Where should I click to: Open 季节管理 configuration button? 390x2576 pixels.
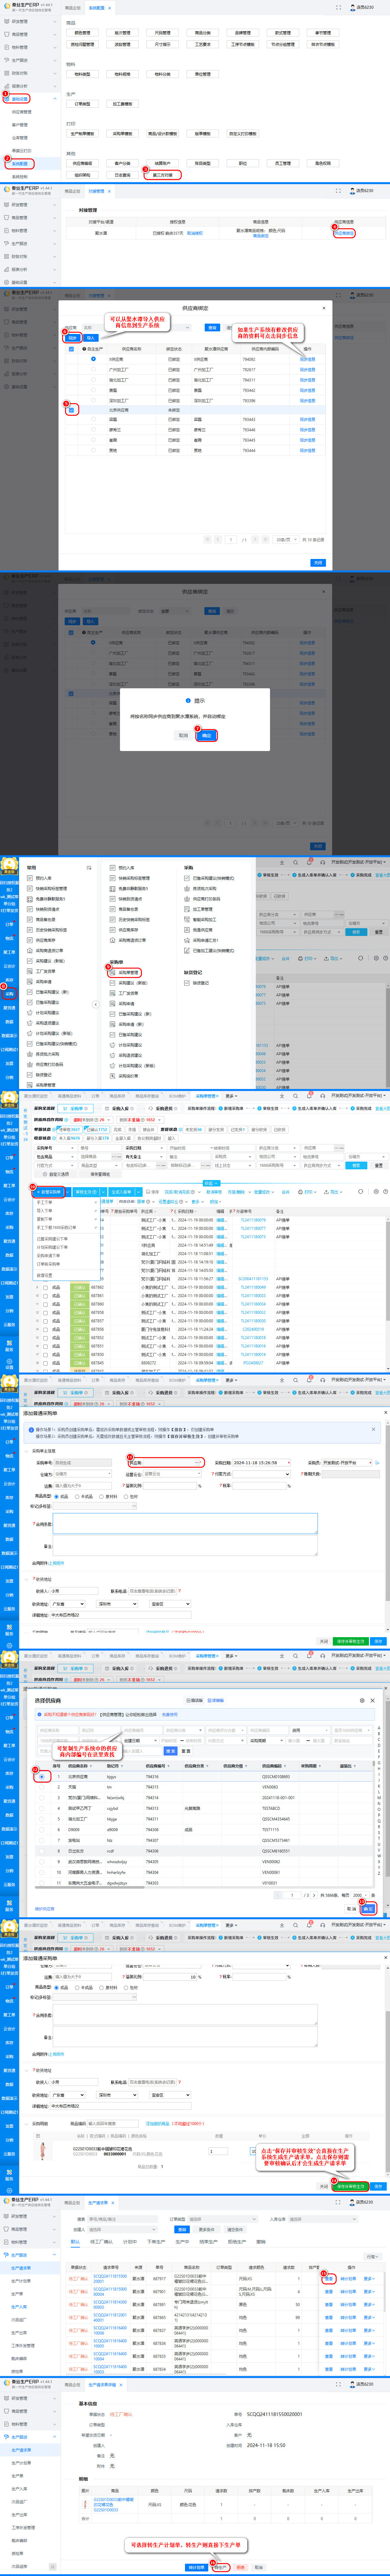click(x=323, y=33)
